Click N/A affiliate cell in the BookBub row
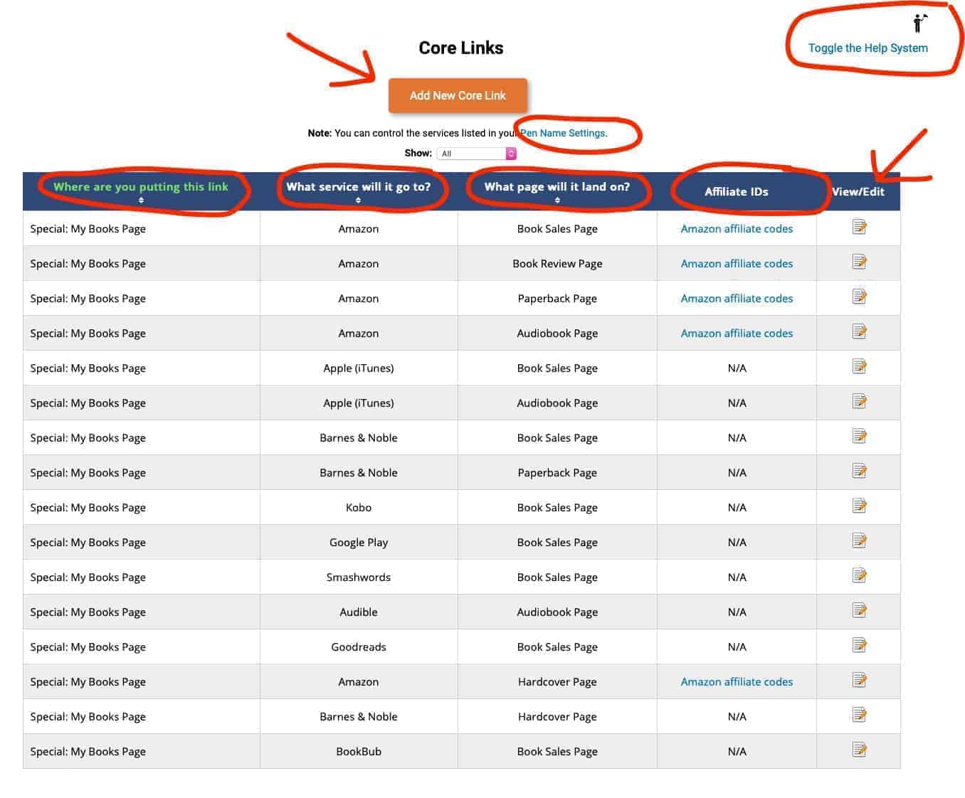 (x=737, y=752)
